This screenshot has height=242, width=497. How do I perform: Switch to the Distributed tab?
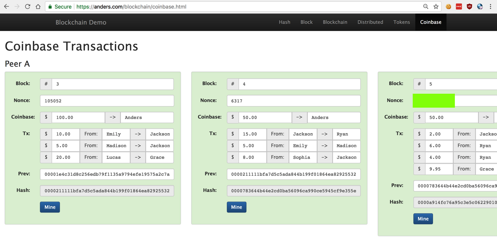[x=370, y=22]
